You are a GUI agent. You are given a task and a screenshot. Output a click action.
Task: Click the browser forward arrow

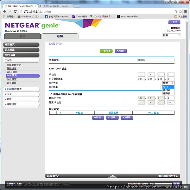[x=10, y=11]
